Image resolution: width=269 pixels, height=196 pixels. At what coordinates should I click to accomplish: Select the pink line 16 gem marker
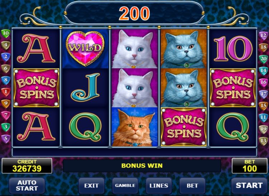[263, 82]
